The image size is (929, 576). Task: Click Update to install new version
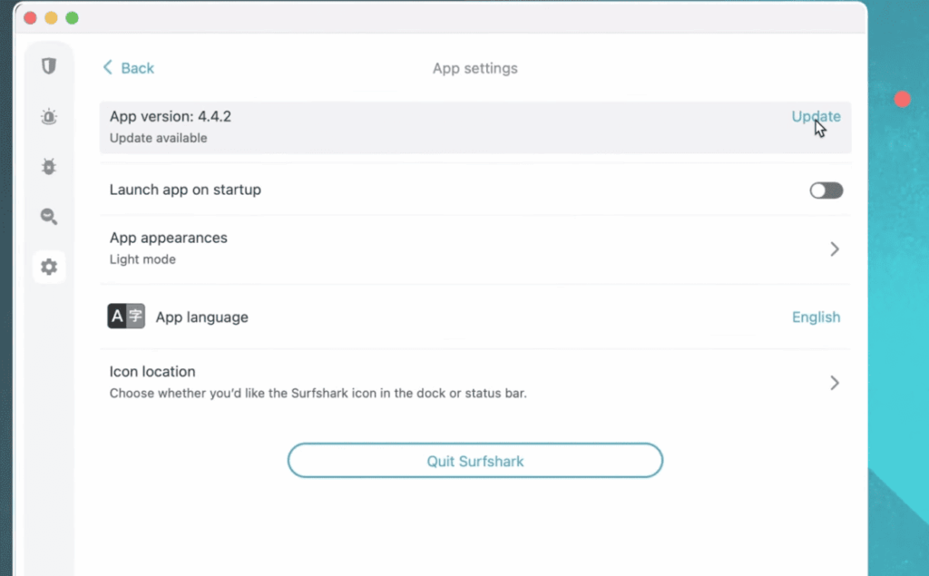pos(815,116)
